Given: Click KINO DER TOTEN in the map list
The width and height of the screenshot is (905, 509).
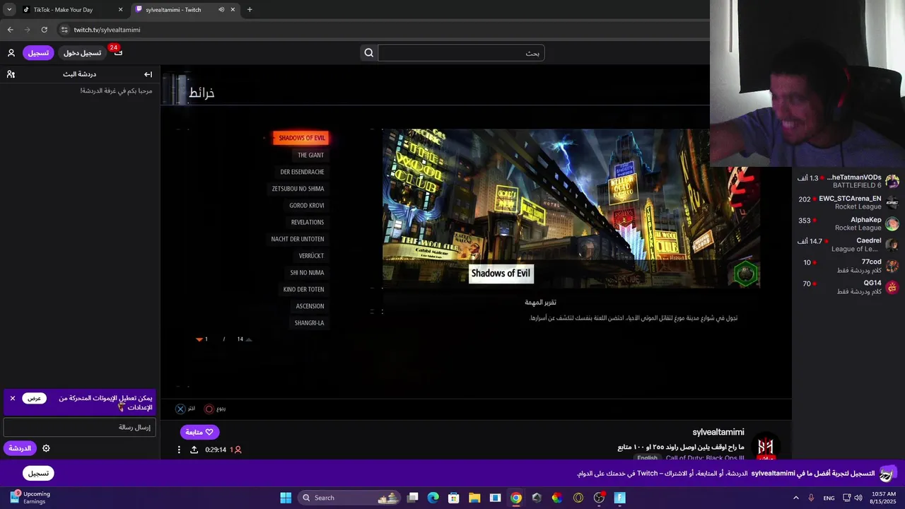Looking at the screenshot, I should click(x=303, y=289).
